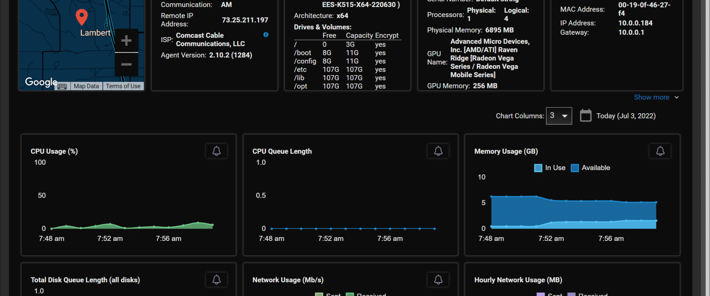710x296 pixels.
Task: Open map Terms of Use link
Action: [x=123, y=86]
